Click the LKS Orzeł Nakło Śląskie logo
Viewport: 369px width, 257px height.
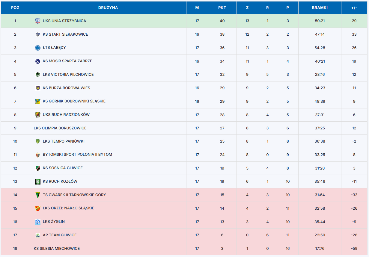pyautogui.click(x=38, y=208)
